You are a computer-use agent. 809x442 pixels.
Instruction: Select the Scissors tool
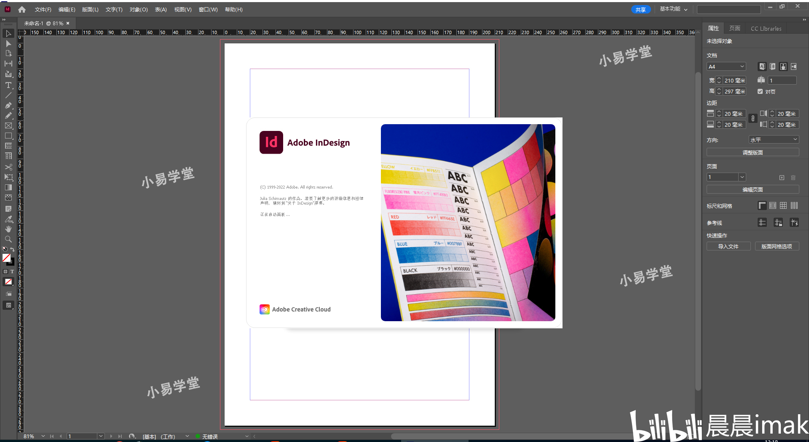[8, 167]
